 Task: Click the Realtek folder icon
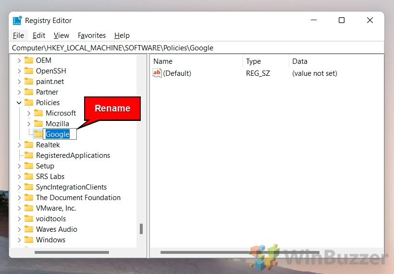tap(29, 144)
